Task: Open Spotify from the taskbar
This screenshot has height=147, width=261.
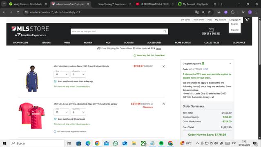Action: coord(161,143)
